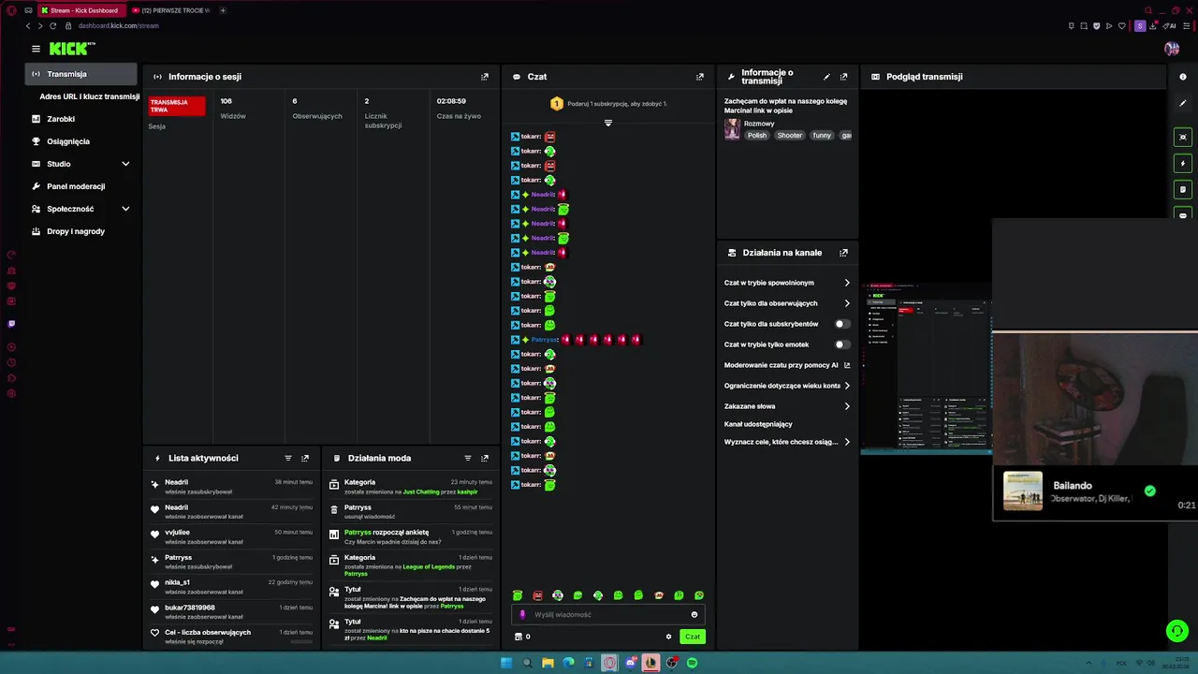Screen dimensions: 1198x674
Task: Click the camera icon in right sidebar
Action: (x=1183, y=138)
